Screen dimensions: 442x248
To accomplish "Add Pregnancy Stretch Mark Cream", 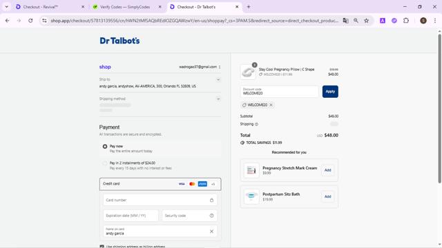I will 327,170.
